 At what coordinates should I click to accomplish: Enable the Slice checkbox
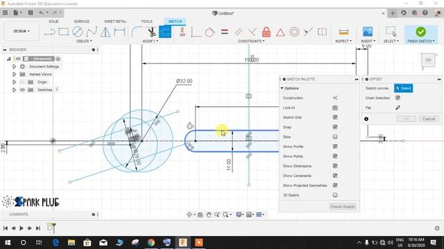pyautogui.click(x=335, y=137)
